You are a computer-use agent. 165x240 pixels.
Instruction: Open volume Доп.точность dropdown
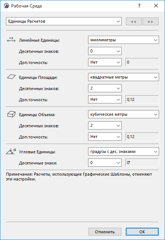105,137
